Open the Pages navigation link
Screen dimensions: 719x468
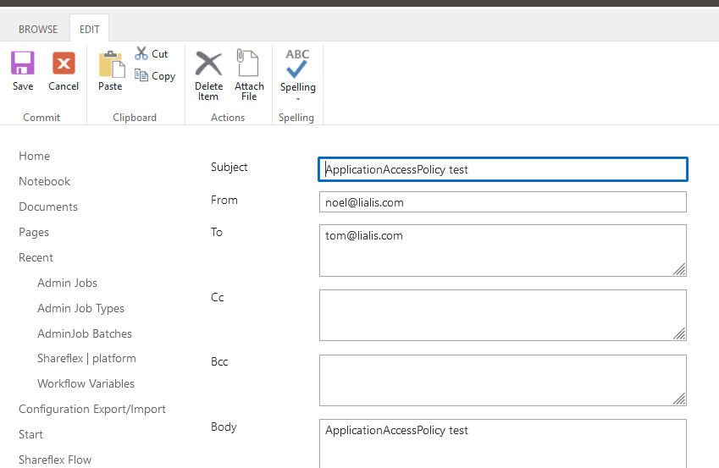pos(34,233)
